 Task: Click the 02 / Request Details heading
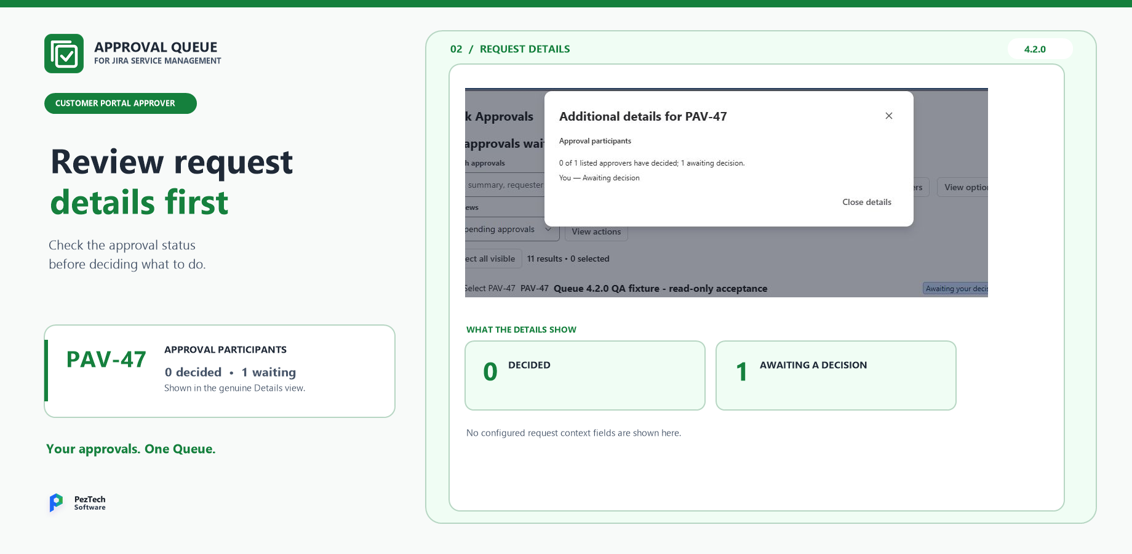510,49
